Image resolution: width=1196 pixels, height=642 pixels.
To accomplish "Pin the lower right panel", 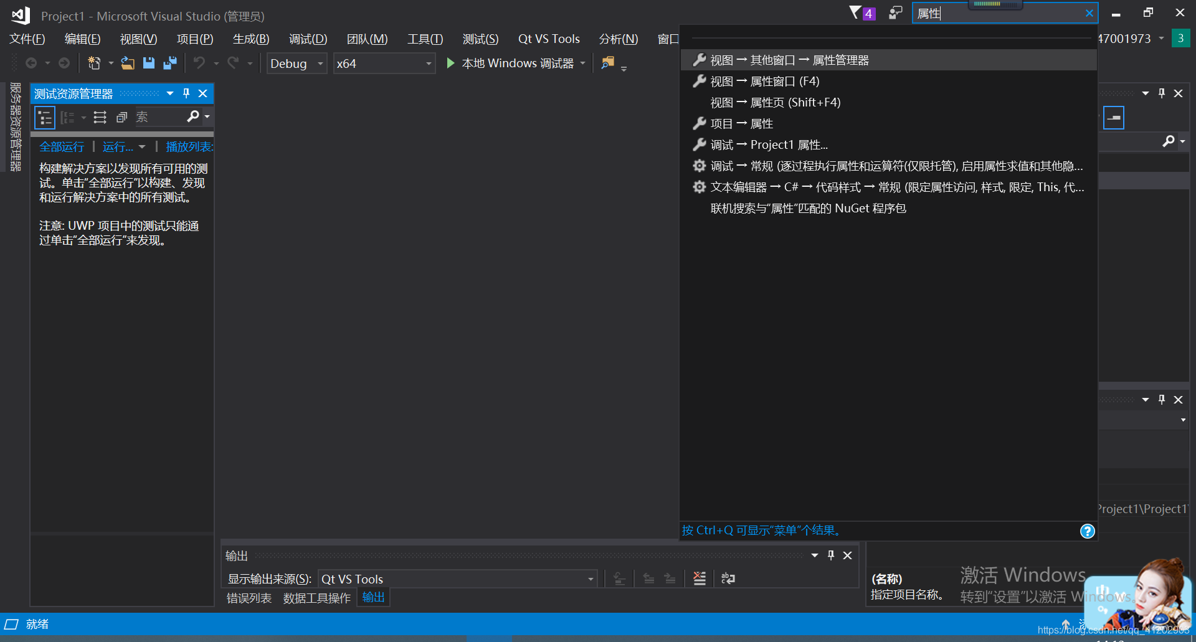I will [x=1162, y=400].
